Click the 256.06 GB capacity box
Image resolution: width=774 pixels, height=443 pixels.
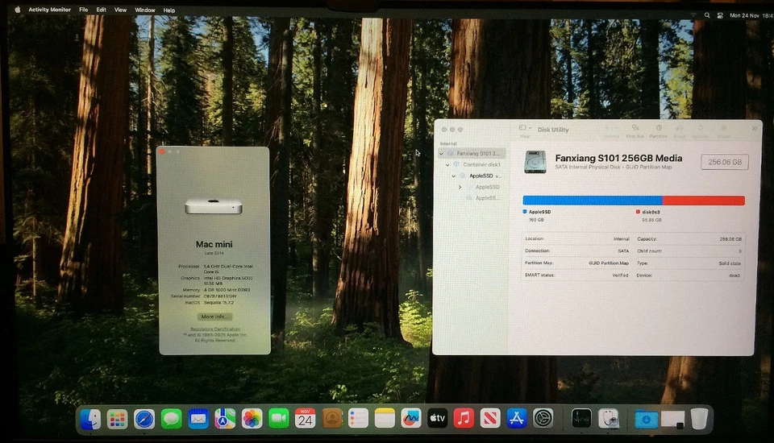click(x=725, y=162)
